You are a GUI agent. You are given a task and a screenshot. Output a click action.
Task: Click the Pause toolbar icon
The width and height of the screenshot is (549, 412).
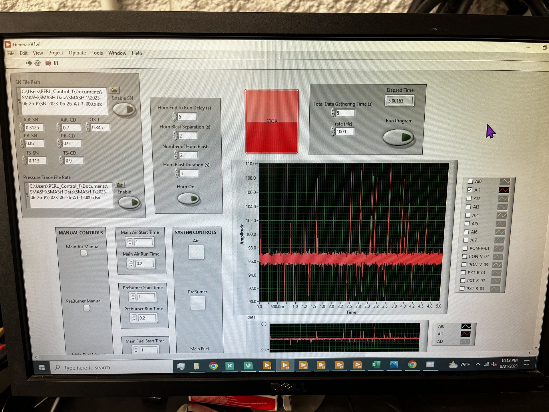[x=56, y=63]
